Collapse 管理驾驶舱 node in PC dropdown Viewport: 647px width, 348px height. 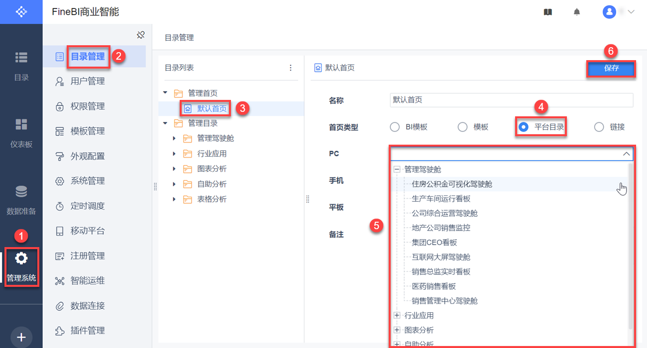[x=397, y=169]
